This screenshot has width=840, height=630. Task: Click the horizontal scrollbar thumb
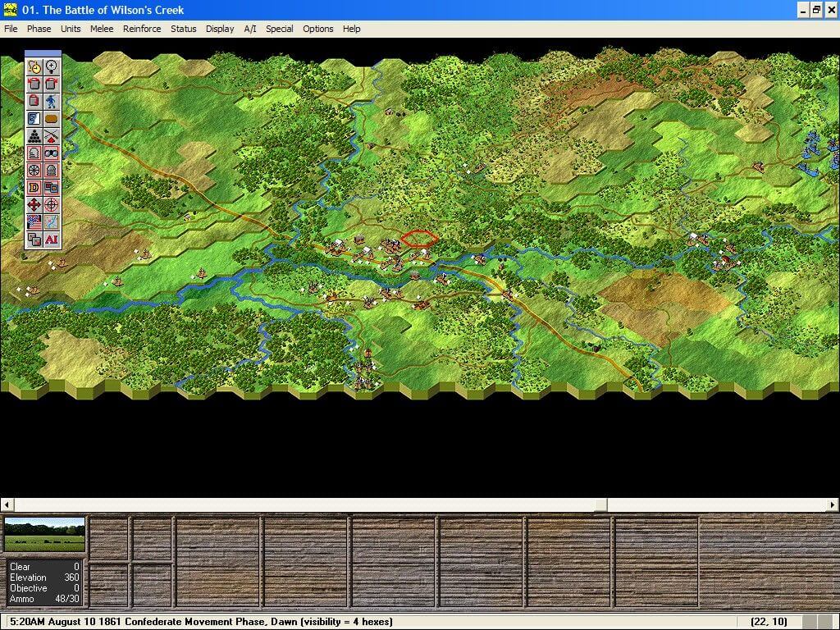[x=601, y=504]
